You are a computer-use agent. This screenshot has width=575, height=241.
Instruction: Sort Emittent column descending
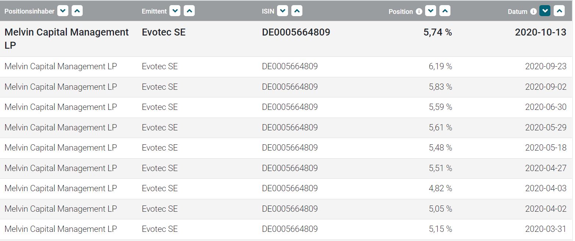point(175,11)
